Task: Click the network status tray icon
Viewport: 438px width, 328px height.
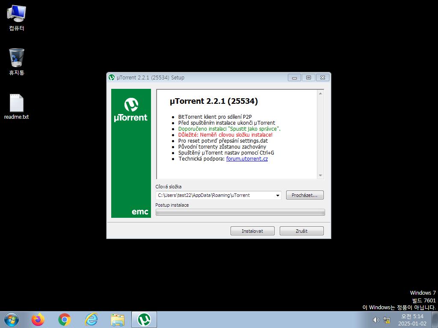Action: [x=387, y=320]
